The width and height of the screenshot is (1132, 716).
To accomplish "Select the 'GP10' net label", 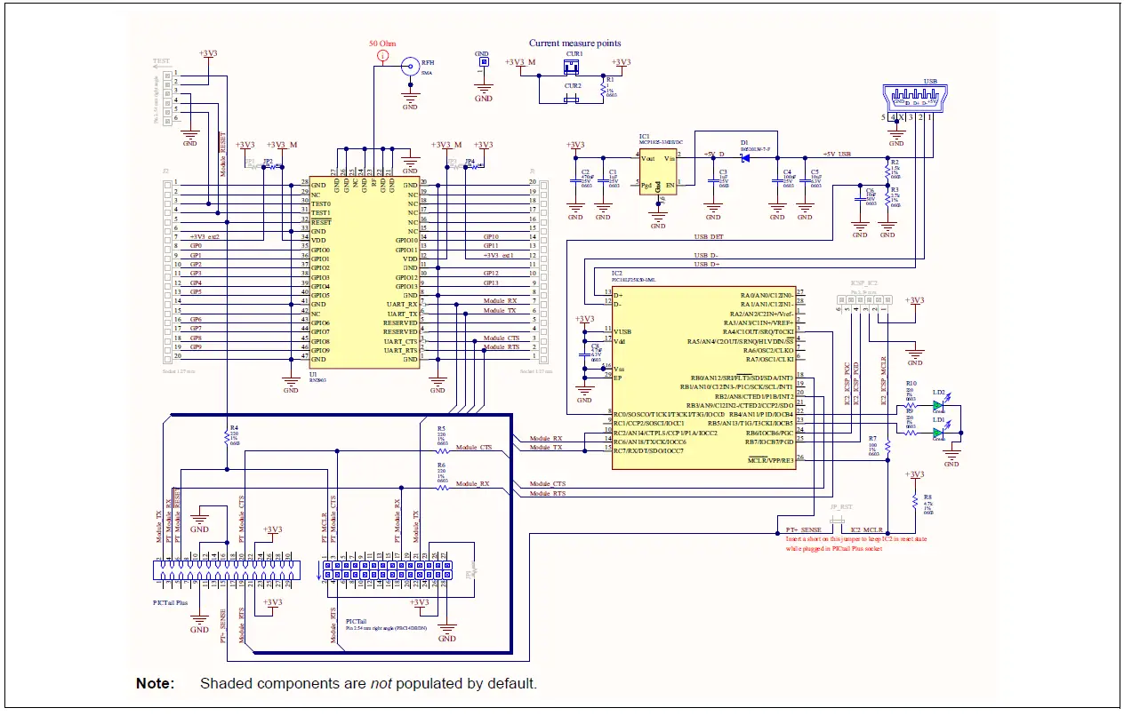I will (x=491, y=236).
